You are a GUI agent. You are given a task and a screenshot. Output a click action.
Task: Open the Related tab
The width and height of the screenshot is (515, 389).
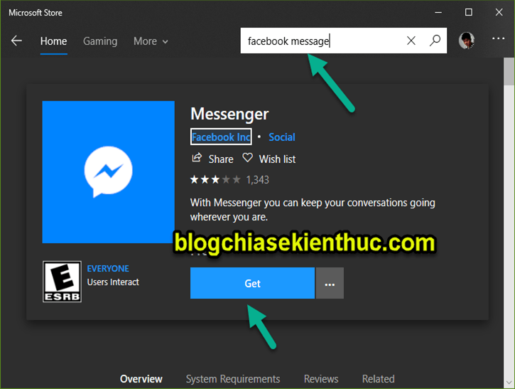point(379,379)
